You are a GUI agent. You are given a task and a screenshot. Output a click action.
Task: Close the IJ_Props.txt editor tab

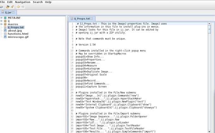coord(92,19)
